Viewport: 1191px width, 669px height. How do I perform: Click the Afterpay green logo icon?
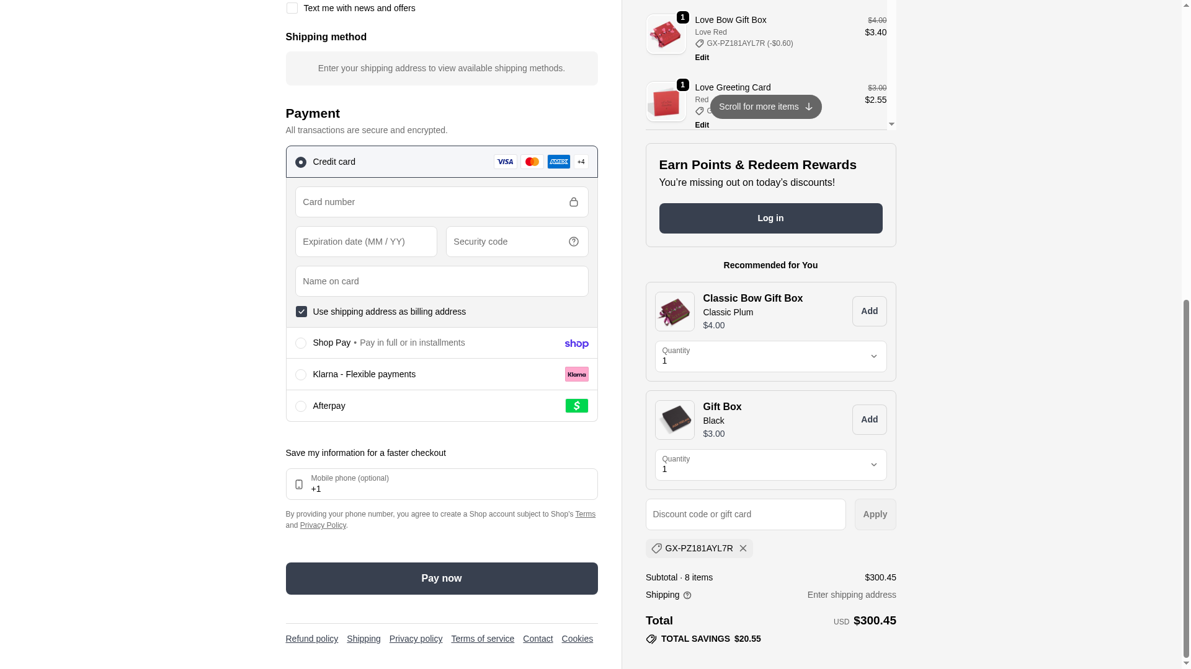coord(576,406)
